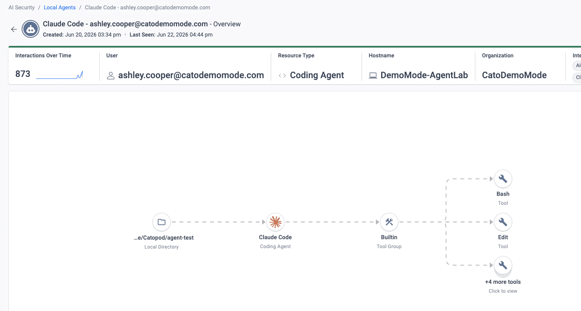Click the Claude Code breadcrumb text
Viewport: 581px width, 311px height.
[147, 8]
